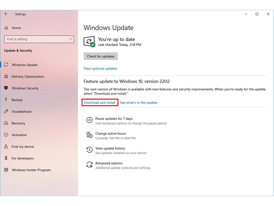Open Windows Insider Program page
Screen dimensions: 274x206
31,170
